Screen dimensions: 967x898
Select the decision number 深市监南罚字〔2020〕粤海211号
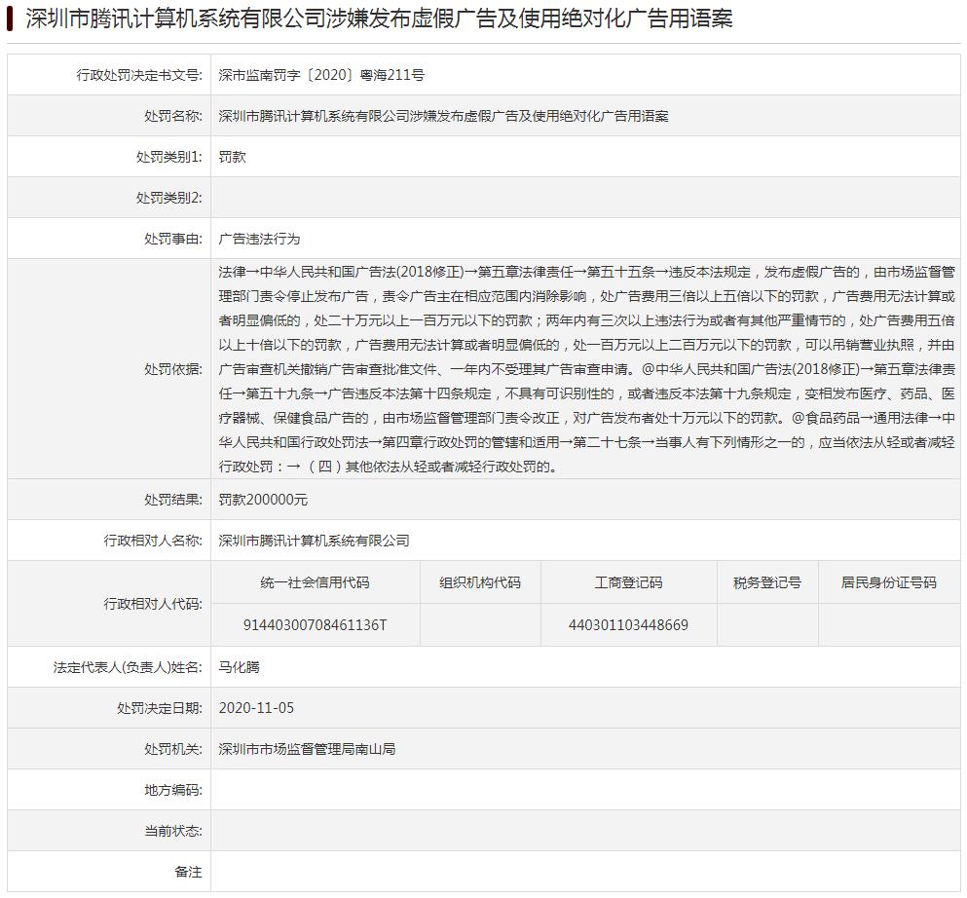point(321,75)
